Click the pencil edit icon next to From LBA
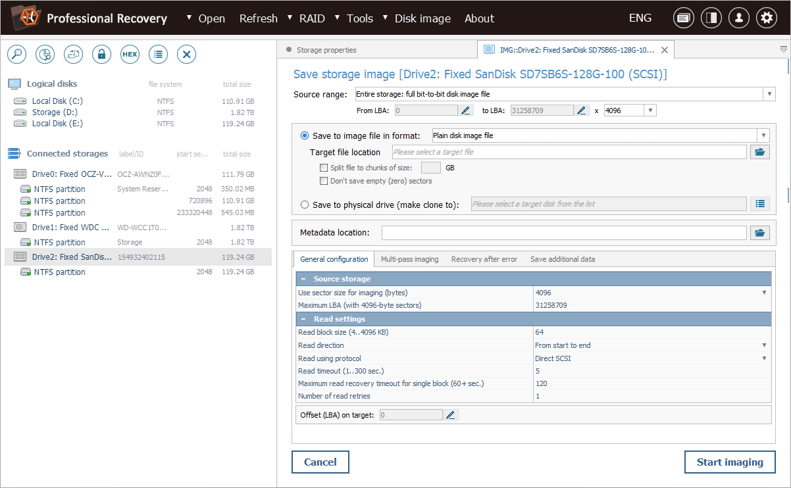The width and height of the screenshot is (791, 488). 467,110
